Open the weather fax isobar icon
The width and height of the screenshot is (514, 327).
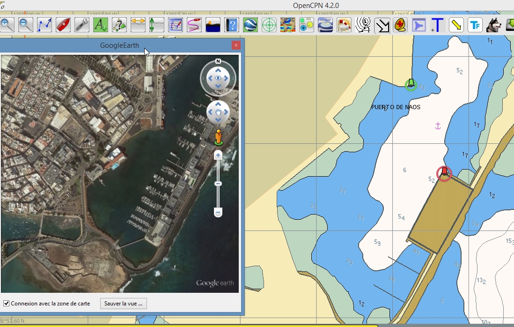(x=363, y=25)
